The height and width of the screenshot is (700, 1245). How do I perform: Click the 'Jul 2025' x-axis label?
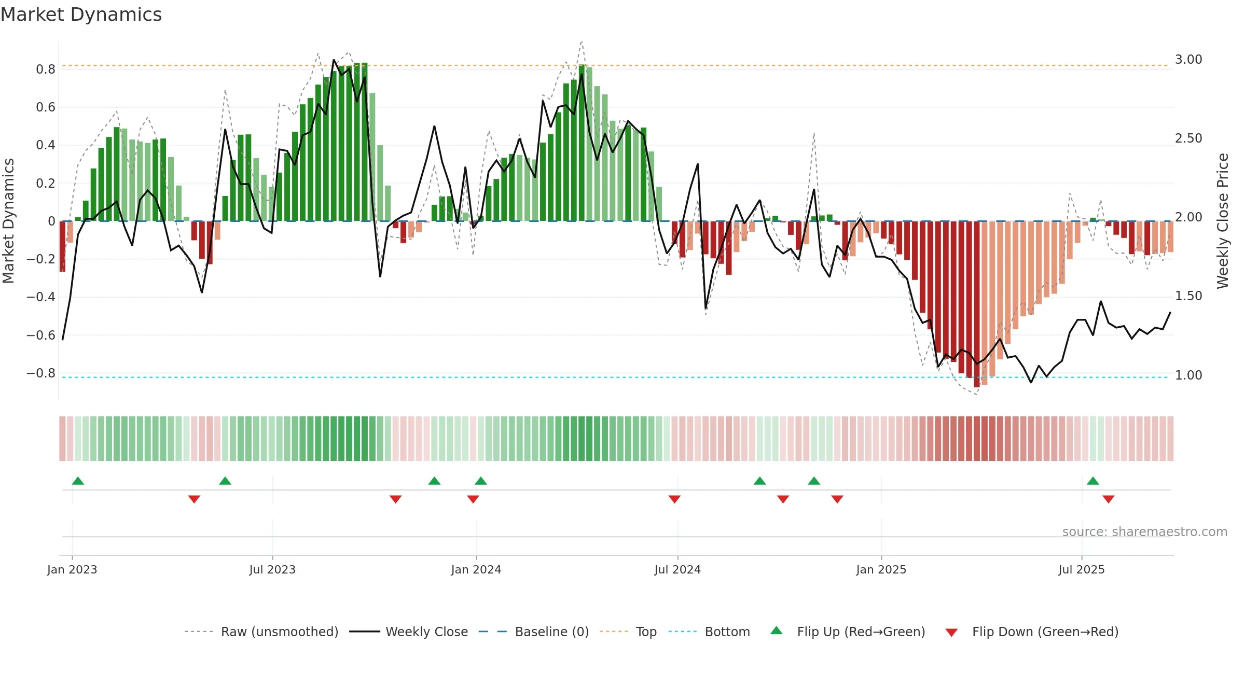tap(1082, 569)
